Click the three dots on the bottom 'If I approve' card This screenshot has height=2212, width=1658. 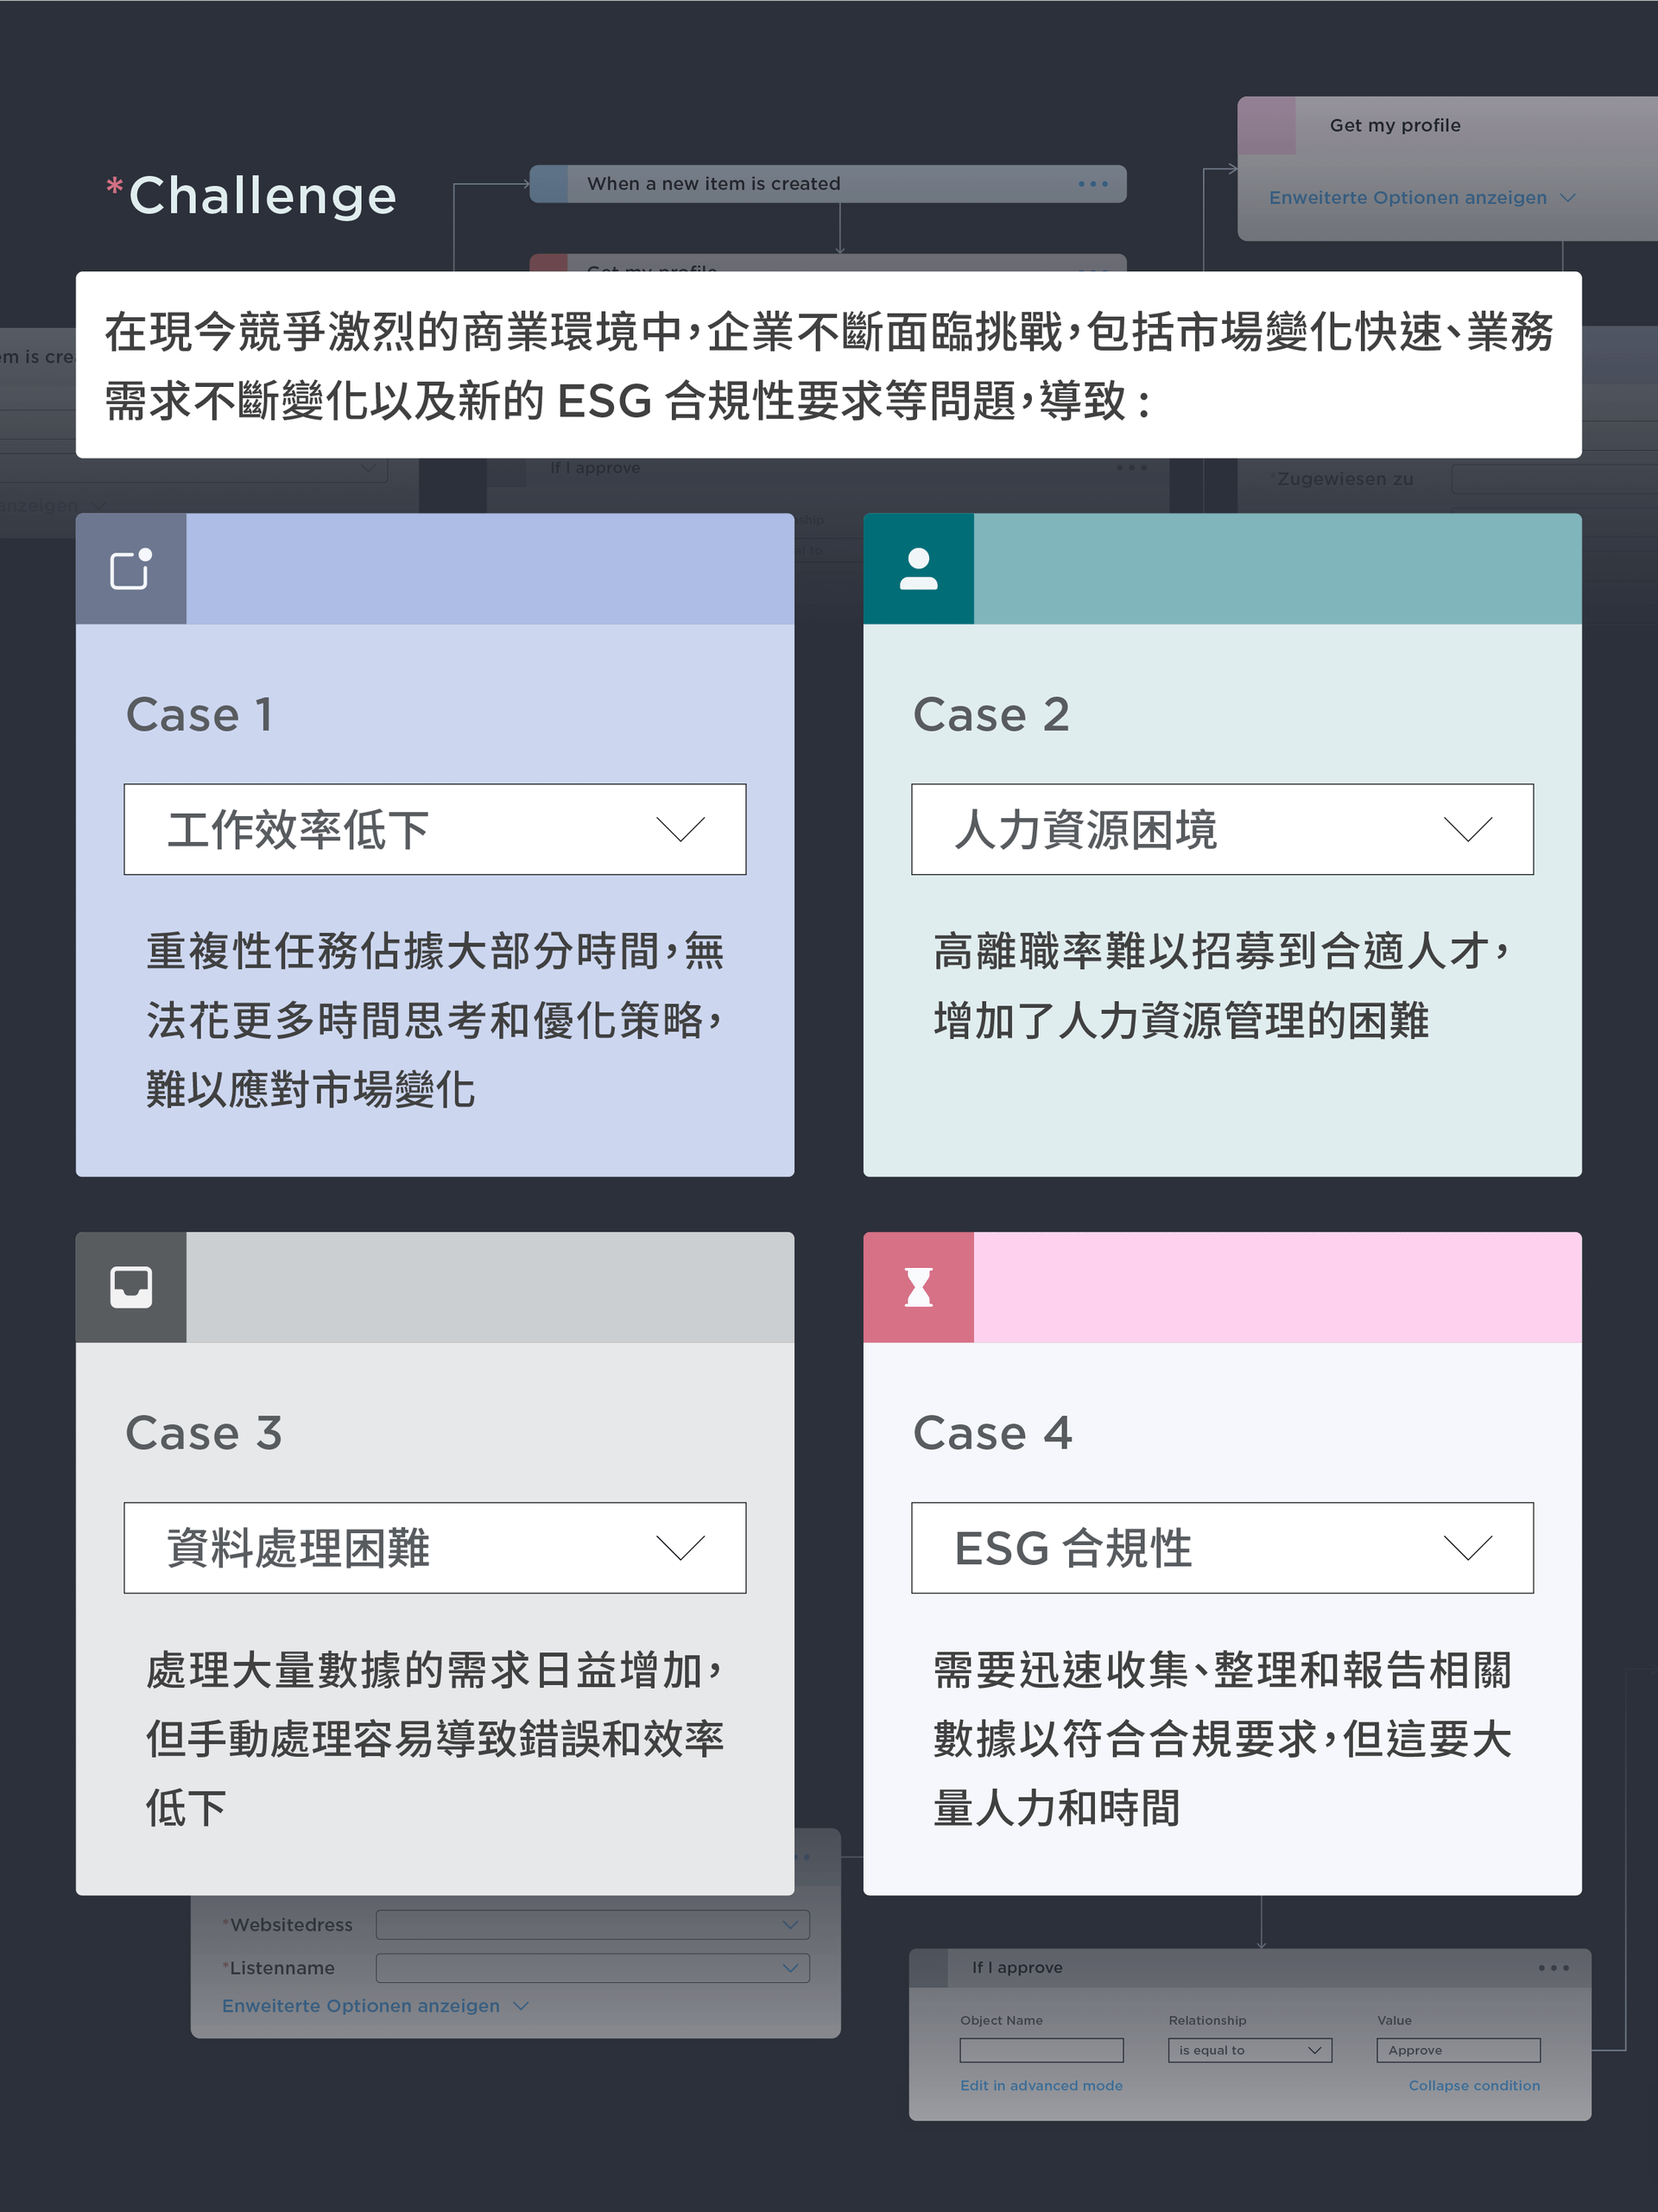[1553, 1968]
